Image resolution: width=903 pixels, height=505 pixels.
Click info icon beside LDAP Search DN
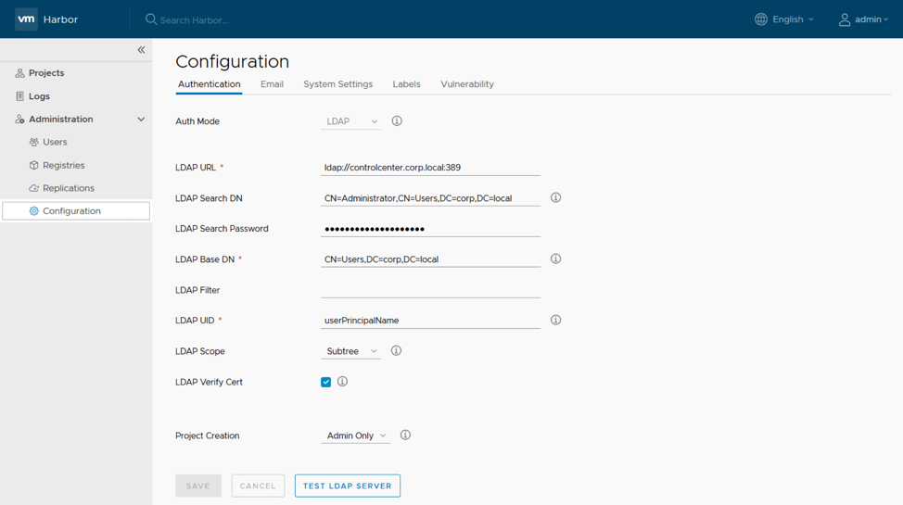pos(555,198)
